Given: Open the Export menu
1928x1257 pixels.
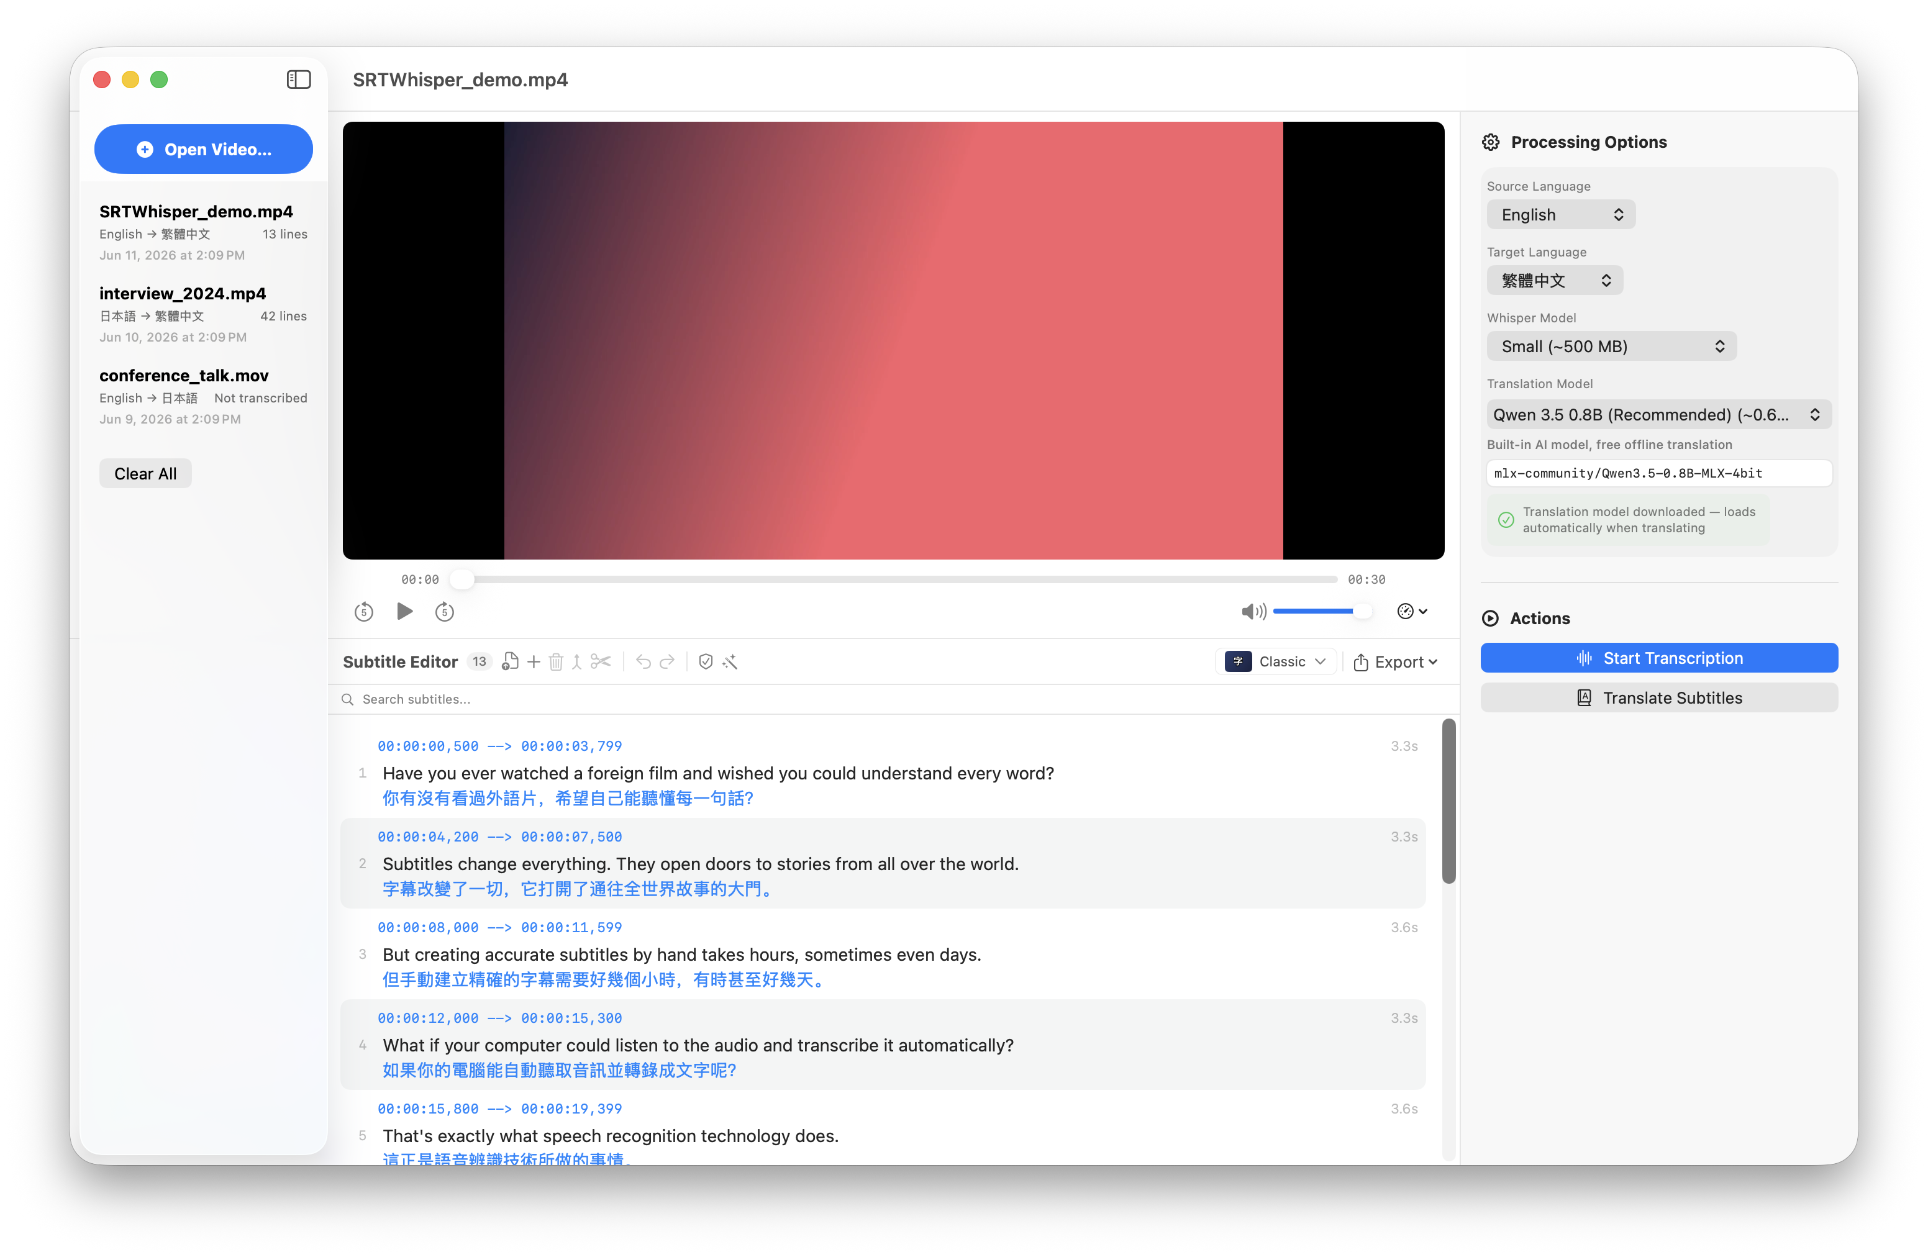Looking at the screenshot, I should [x=1395, y=661].
